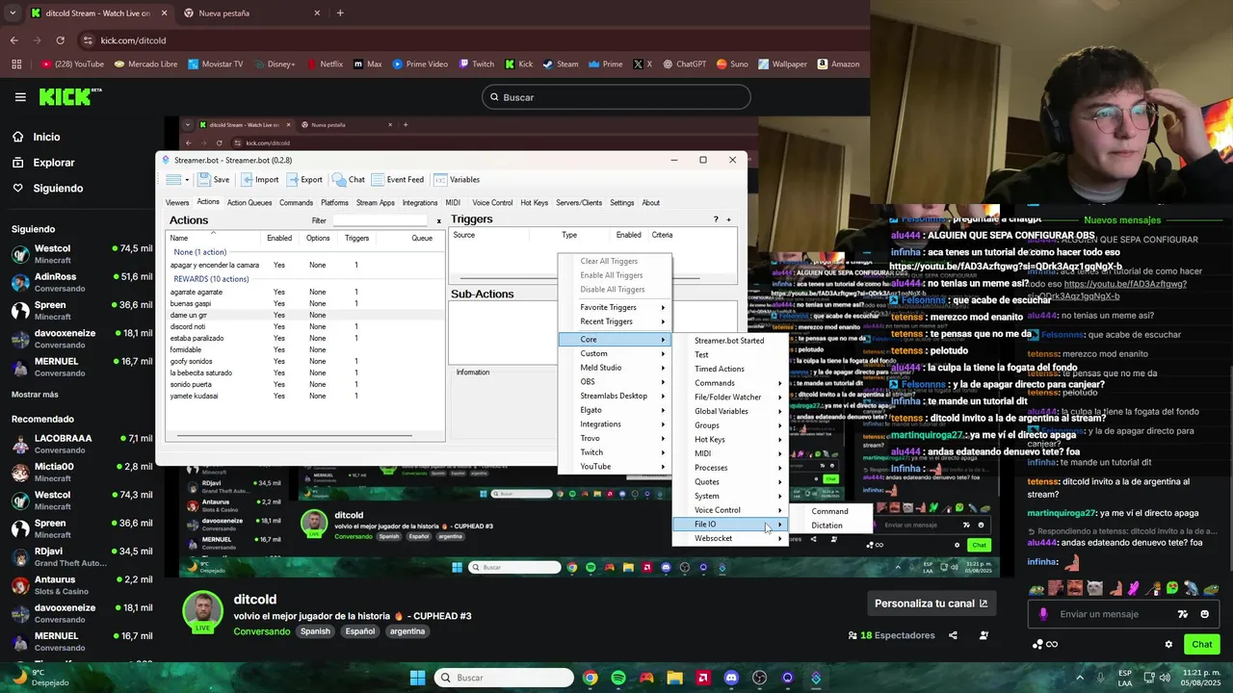Viewport: 1233px width, 693px height.
Task: Click in the Actions Filter field
Action: click(380, 220)
